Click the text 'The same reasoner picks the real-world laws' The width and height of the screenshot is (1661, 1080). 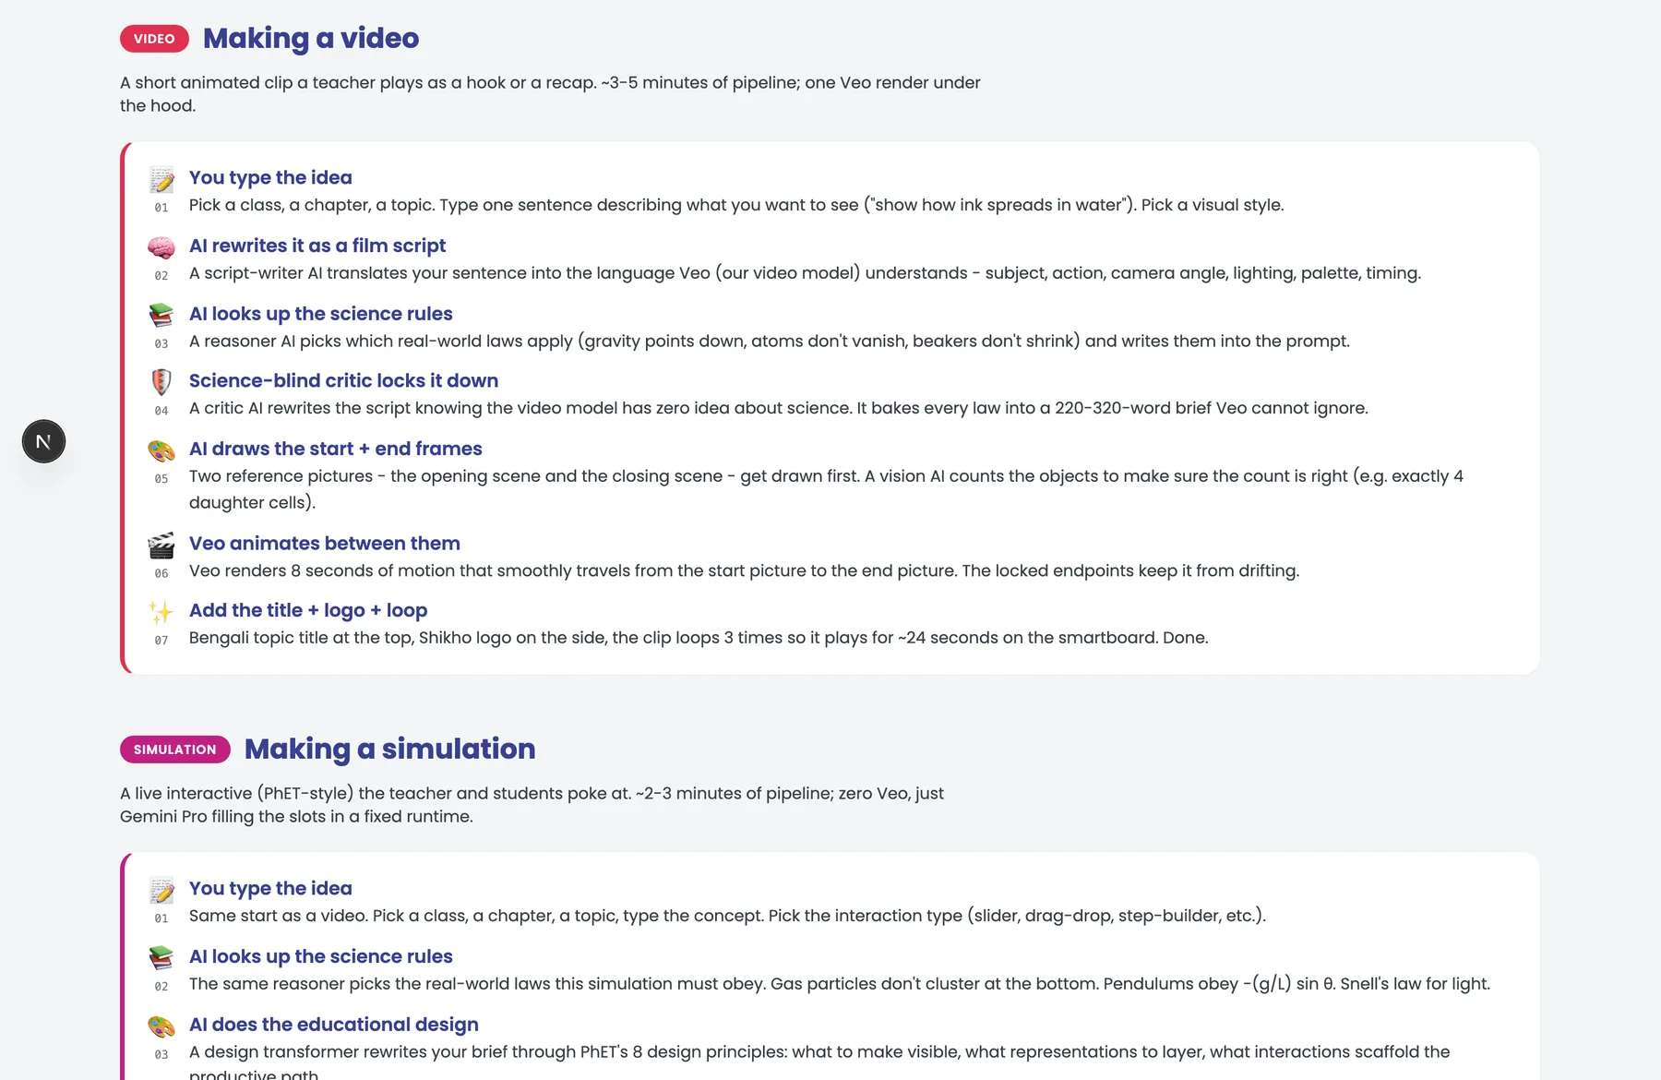click(x=840, y=984)
